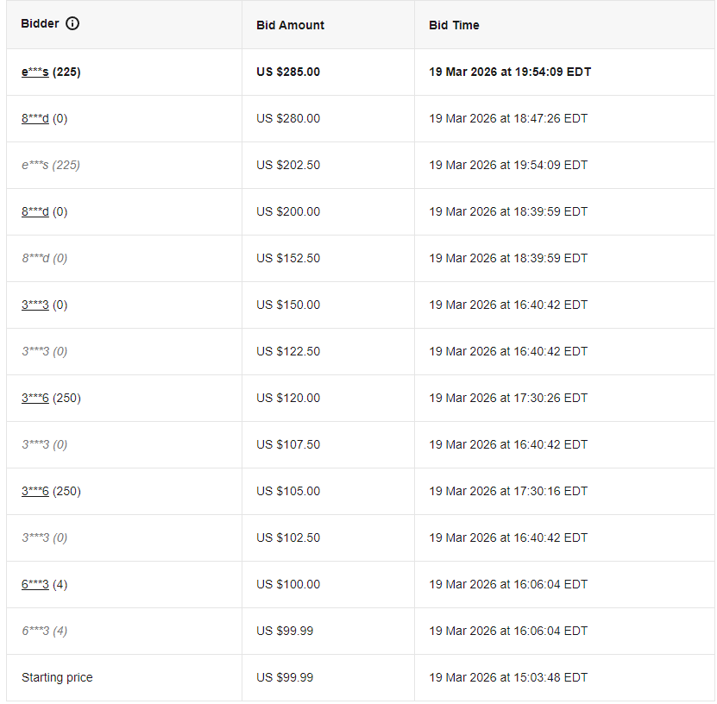Screen dimensions: 717x704
Task: Click bid time 16:06:04 in $100.00 row
Action: click(x=508, y=585)
